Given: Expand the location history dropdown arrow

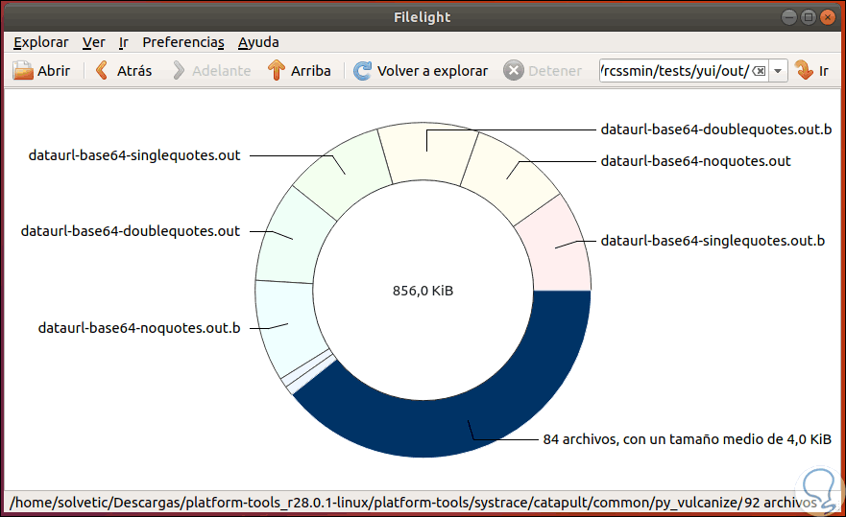Looking at the screenshot, I should click(x=778, y=71).
